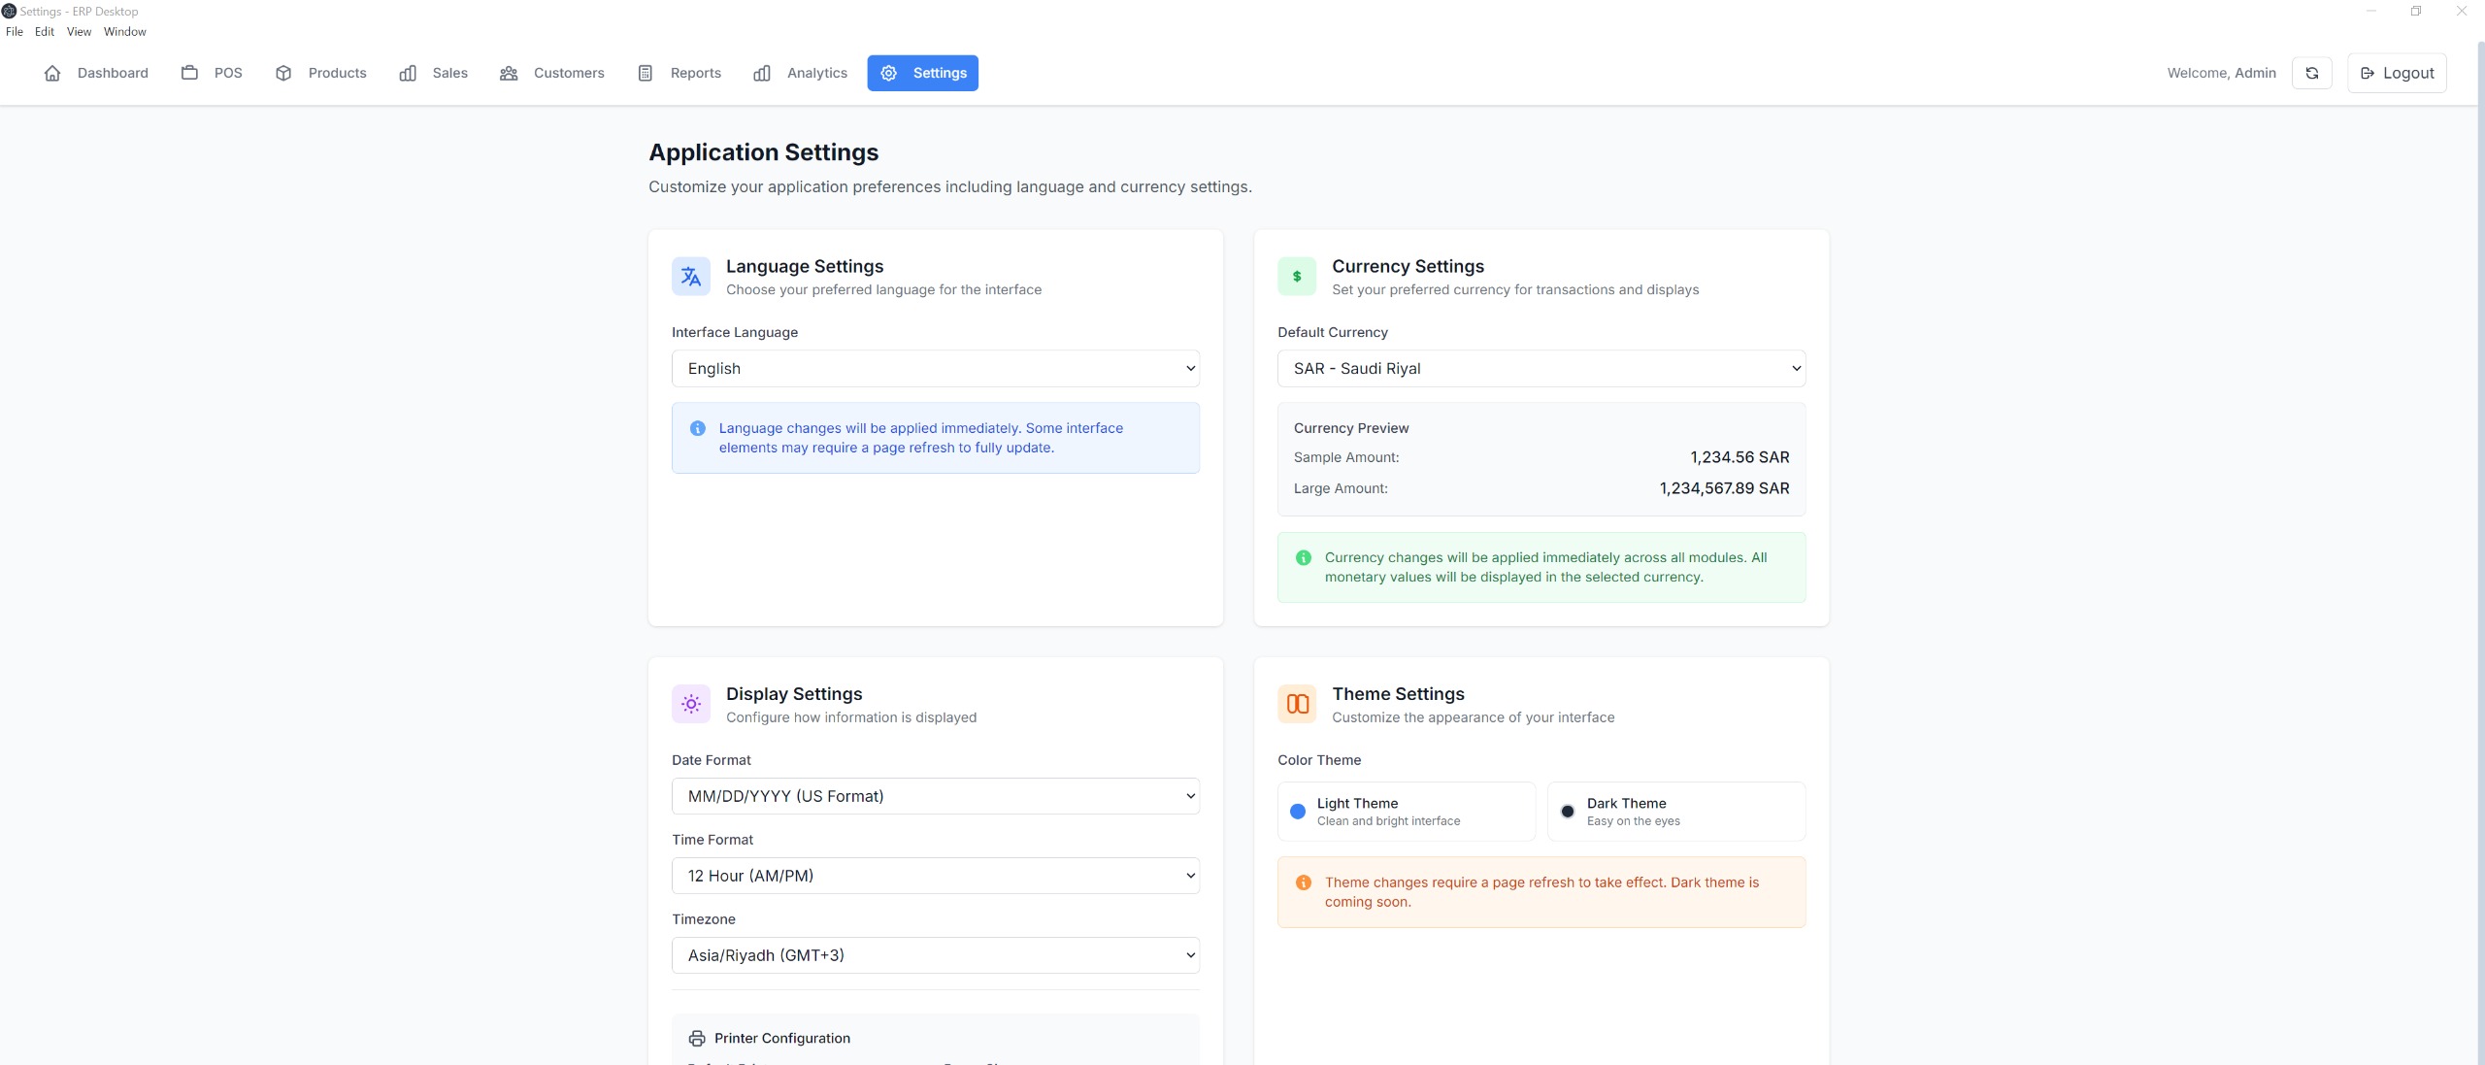Click the Dashboard home icon
Viewport: 2485px width, 1065px height.
click(x=52, y=73)
